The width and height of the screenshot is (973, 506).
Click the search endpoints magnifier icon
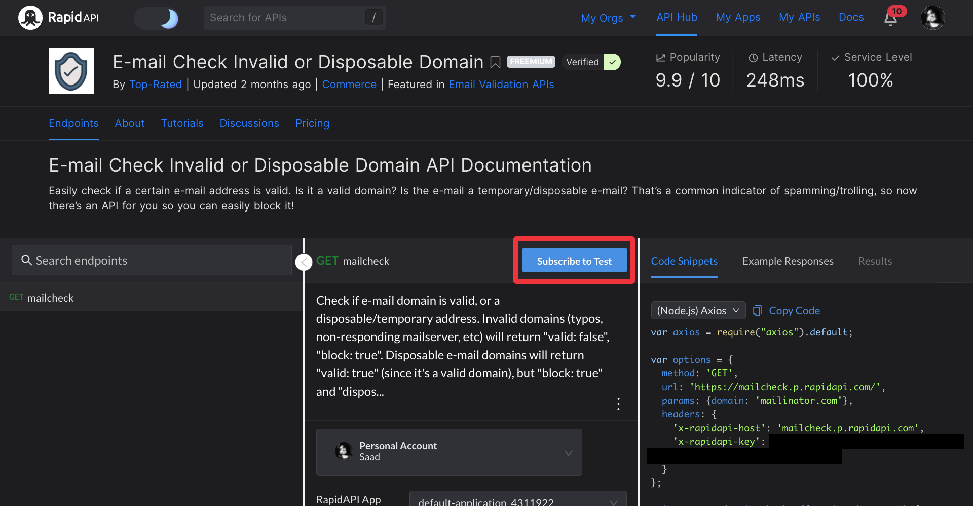click(x=26, y=260)
